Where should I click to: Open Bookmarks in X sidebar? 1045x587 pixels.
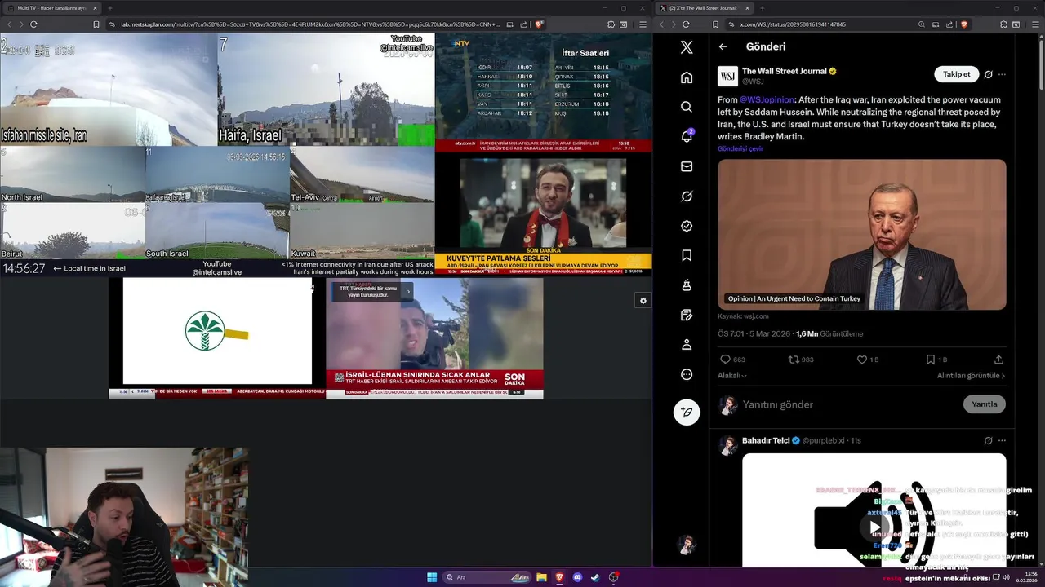point(687,255)
